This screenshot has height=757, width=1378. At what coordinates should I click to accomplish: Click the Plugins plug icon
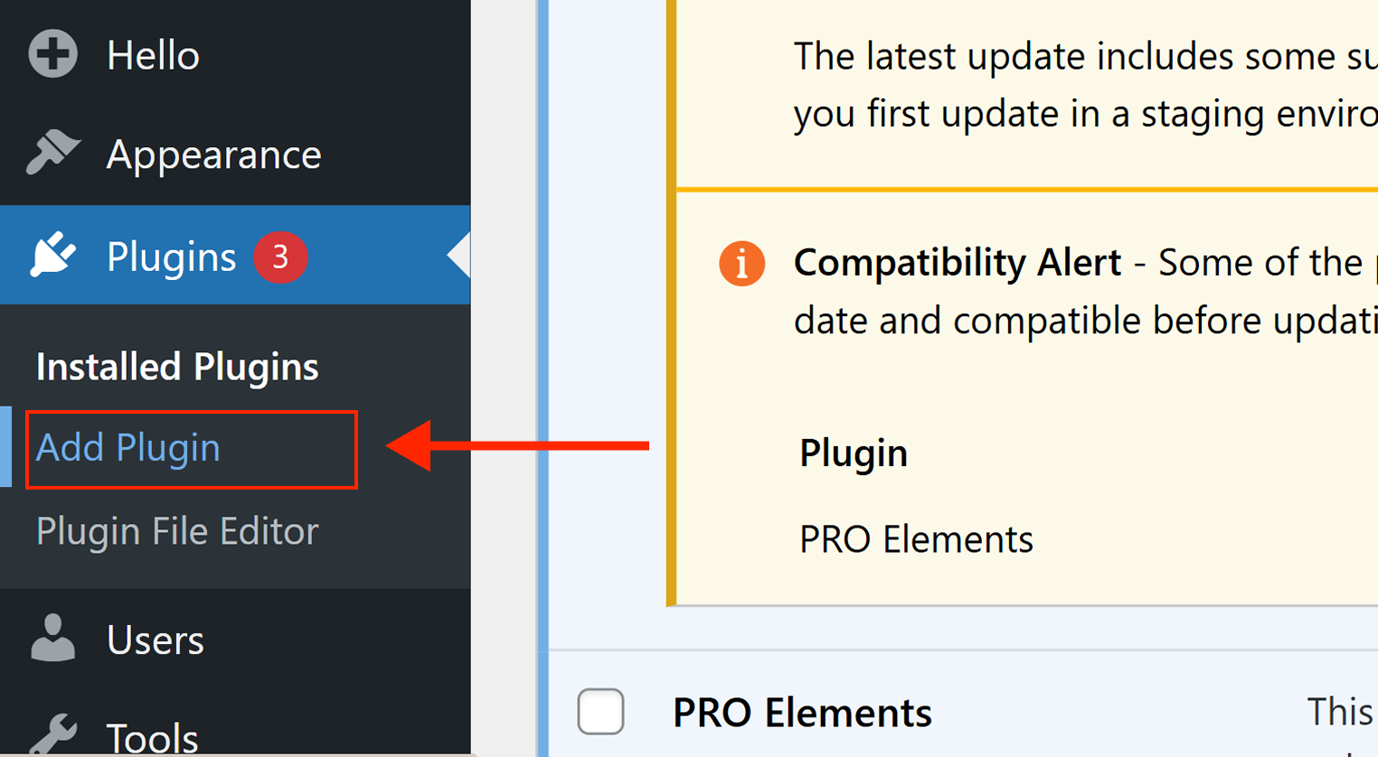[53, 256]
